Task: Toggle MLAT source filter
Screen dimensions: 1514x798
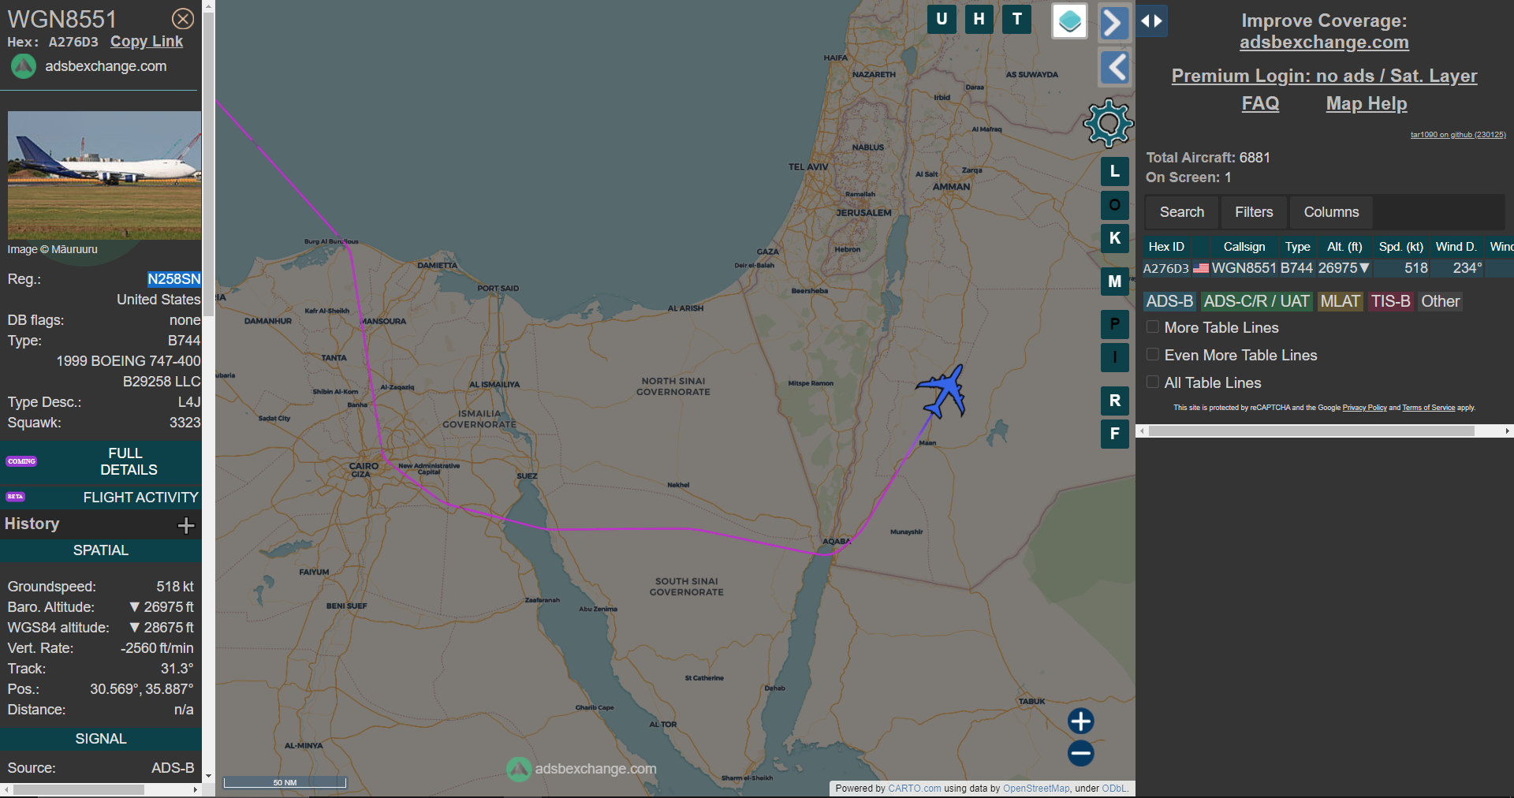Action: tap(1340, 301)
